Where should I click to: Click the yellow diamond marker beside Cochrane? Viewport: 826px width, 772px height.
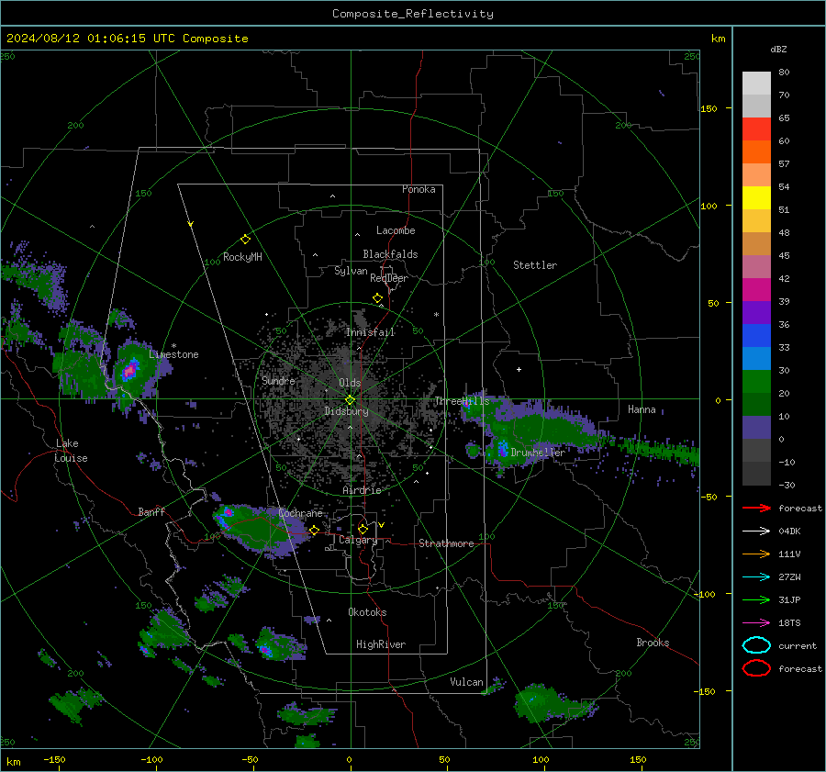point(314,531)
